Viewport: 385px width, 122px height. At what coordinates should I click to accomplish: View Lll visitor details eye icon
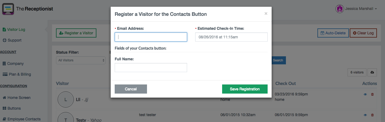click(365, 94)
